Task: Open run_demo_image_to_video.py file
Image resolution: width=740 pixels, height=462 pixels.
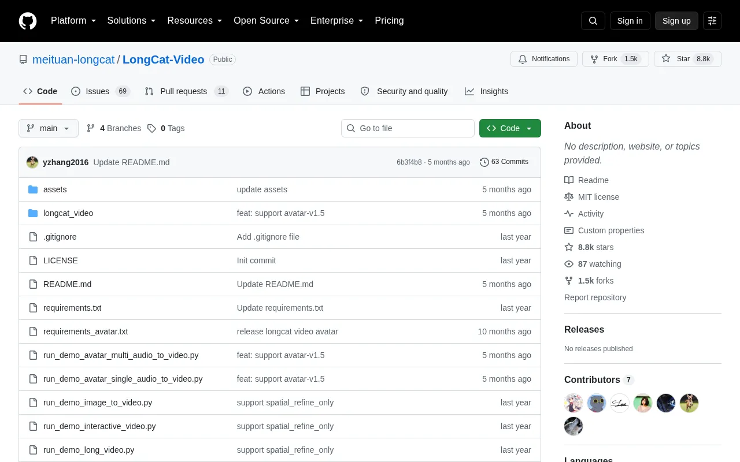Action: tap(98, 403)
